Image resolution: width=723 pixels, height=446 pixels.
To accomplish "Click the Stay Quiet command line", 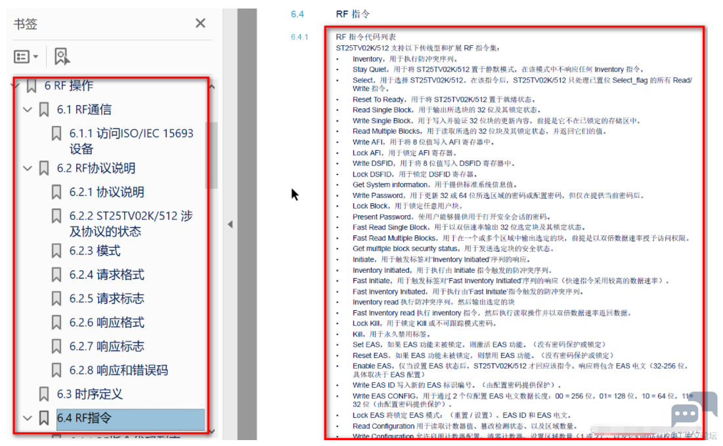I will (498, 70).
